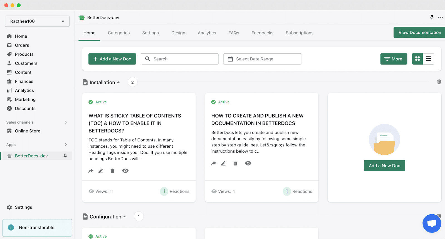Click the share arrow icon on Sticky TOC doc
The width and height of the screenshot is (445, 239).
91,171
